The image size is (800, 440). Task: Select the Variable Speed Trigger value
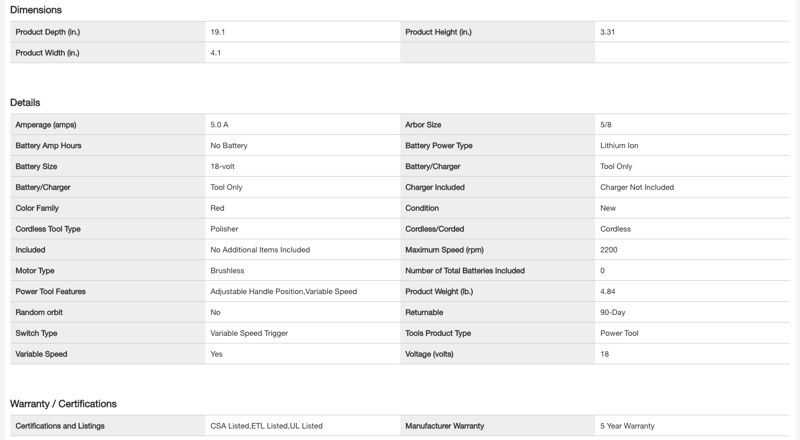pos(249,334)
